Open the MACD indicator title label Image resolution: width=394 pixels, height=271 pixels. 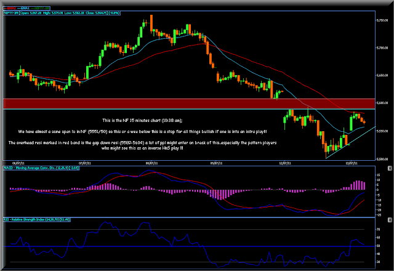click(x=41, y=168)
